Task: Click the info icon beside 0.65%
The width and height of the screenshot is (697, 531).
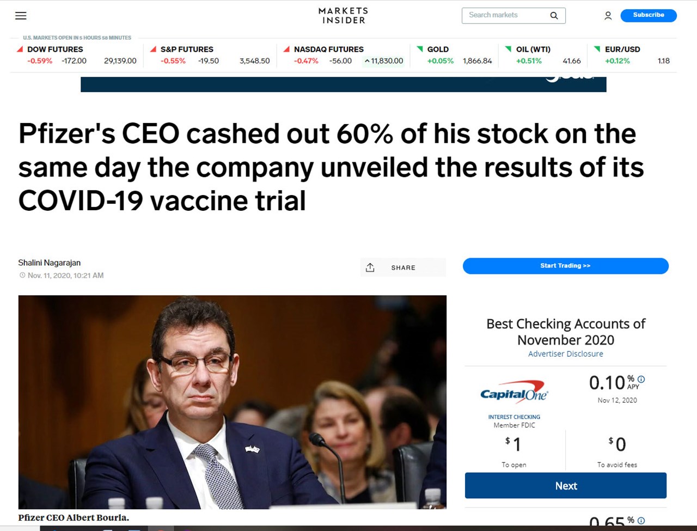Action: click(x=641, y=521)
